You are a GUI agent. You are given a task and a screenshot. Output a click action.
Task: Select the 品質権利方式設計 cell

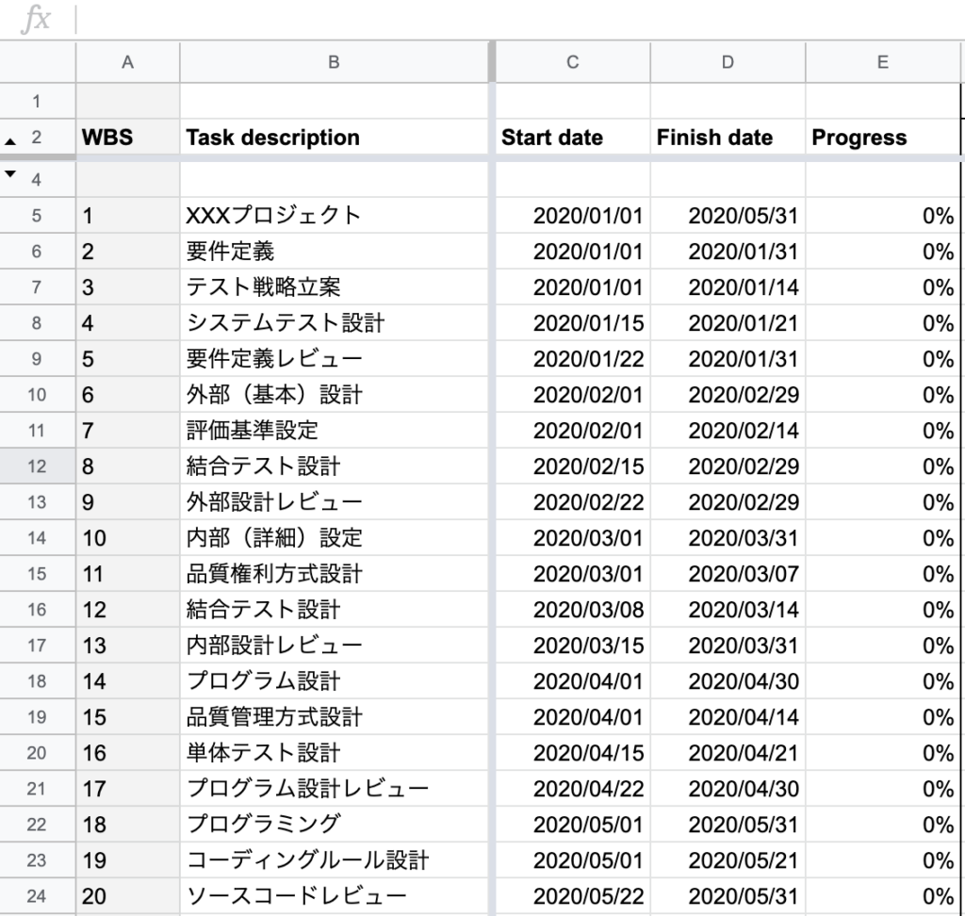tap(334, 574)
